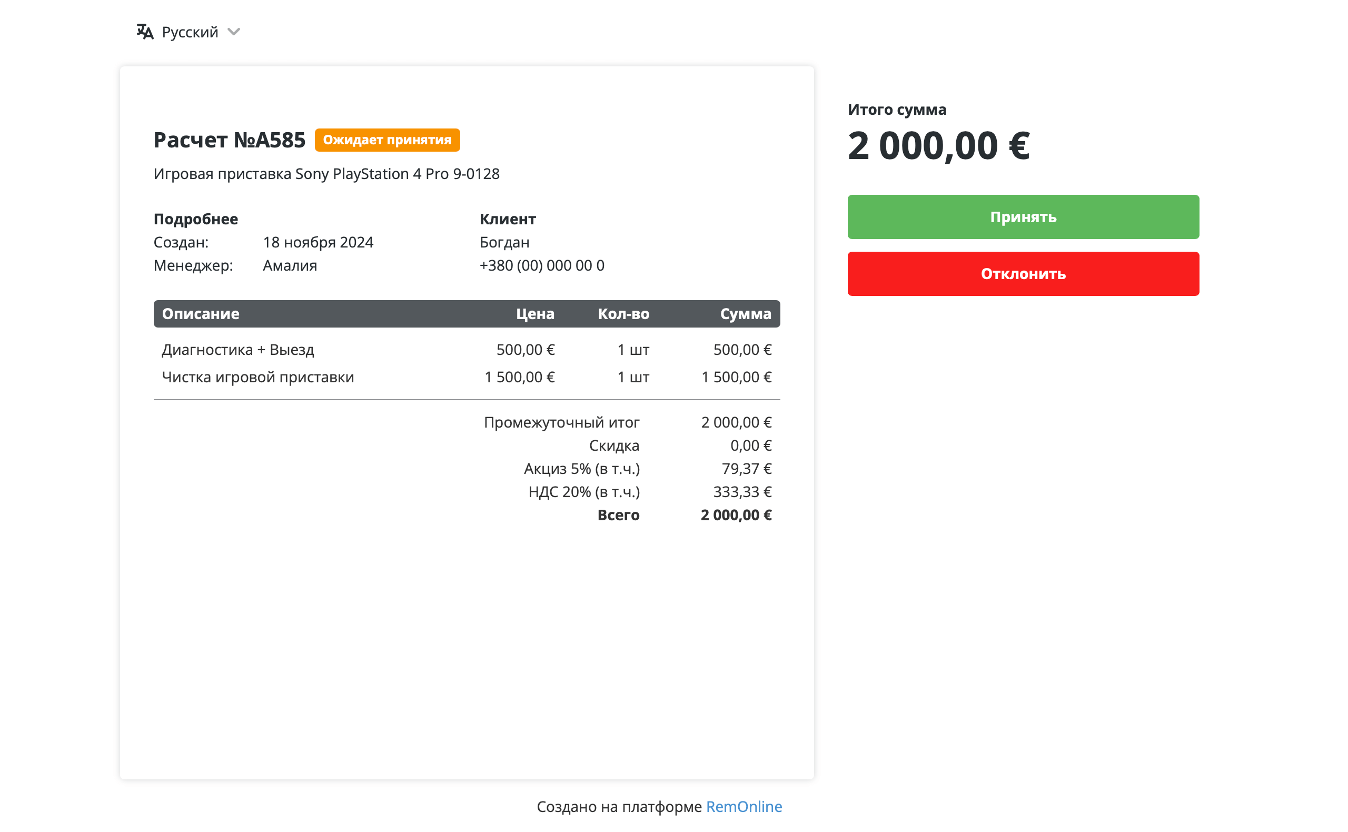Click the Ожидает принятия status badge
The width and height of the screenshot is (1348, 832).
click(x=387, y=140)
